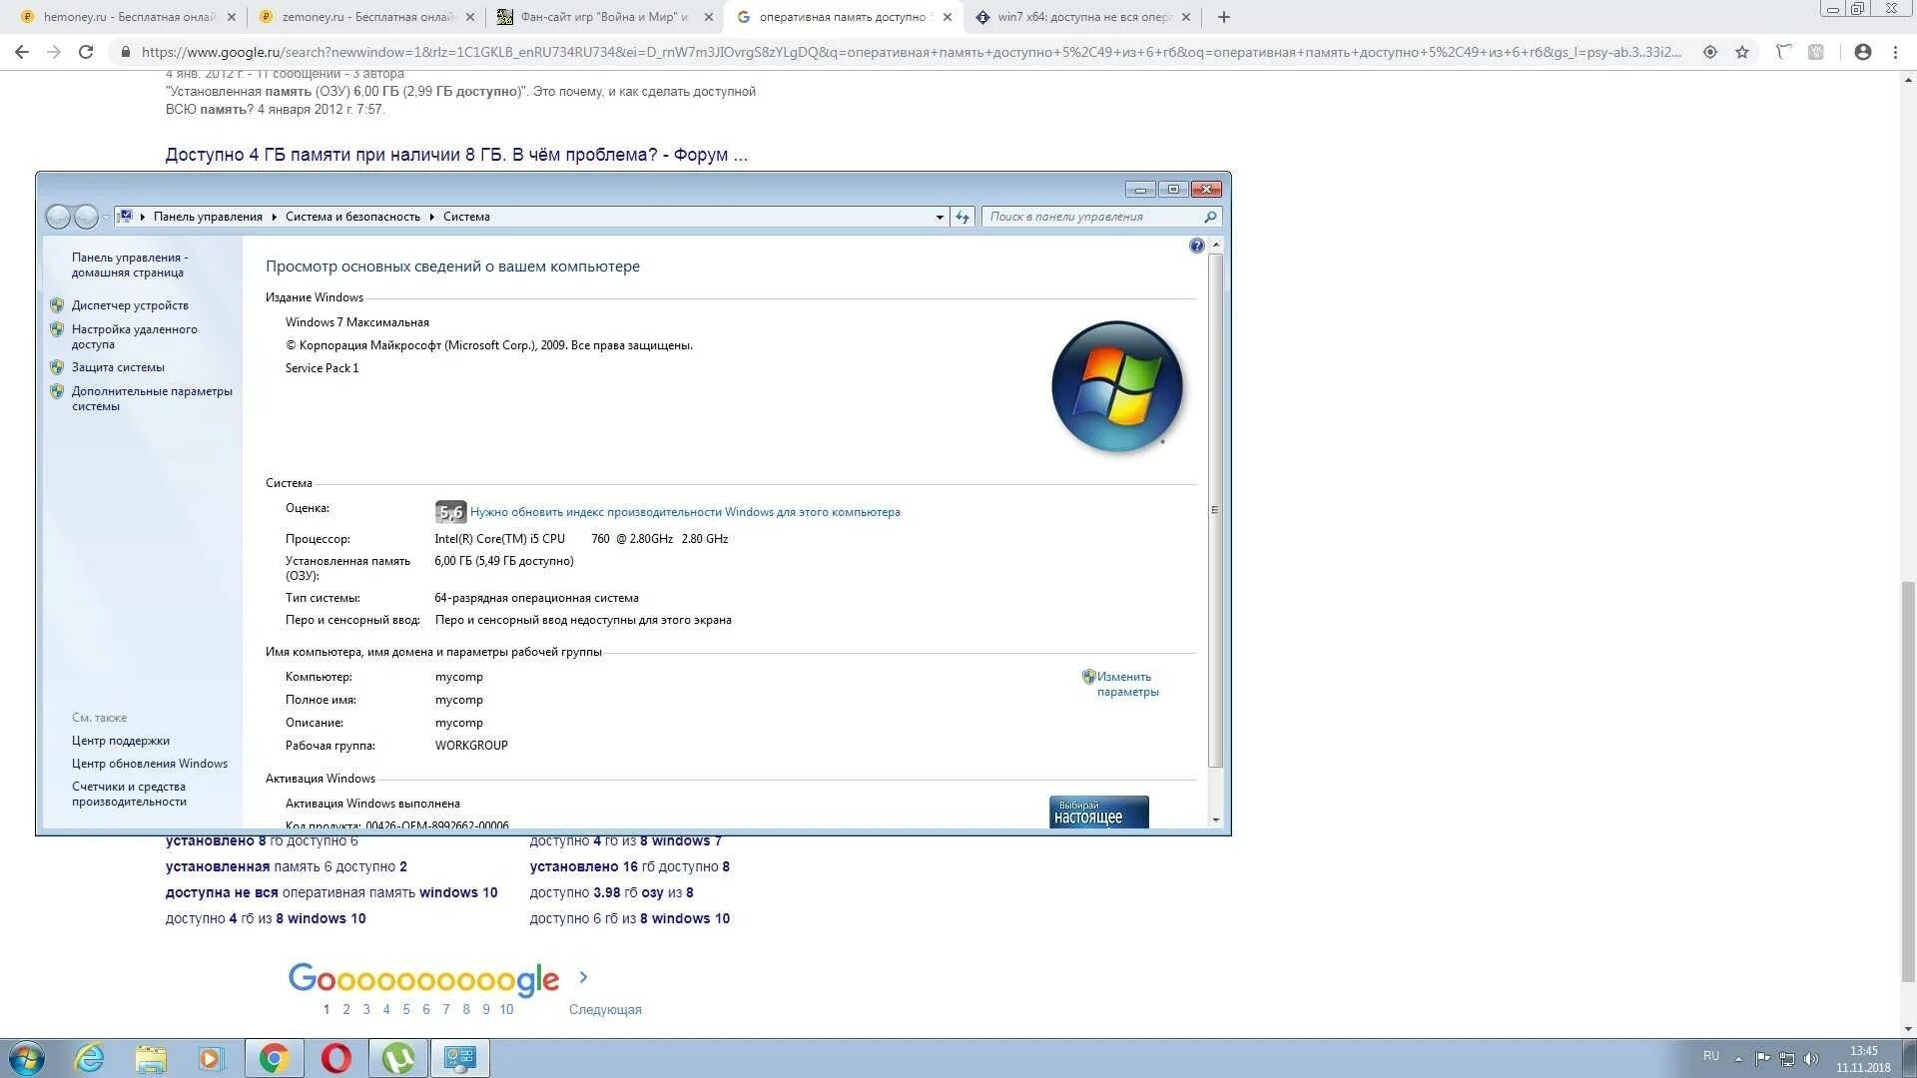Open new Chrome tab with plus
Image resolution: width=1917 pixels, height=1078 pixels.
(x=1224, y=17)
